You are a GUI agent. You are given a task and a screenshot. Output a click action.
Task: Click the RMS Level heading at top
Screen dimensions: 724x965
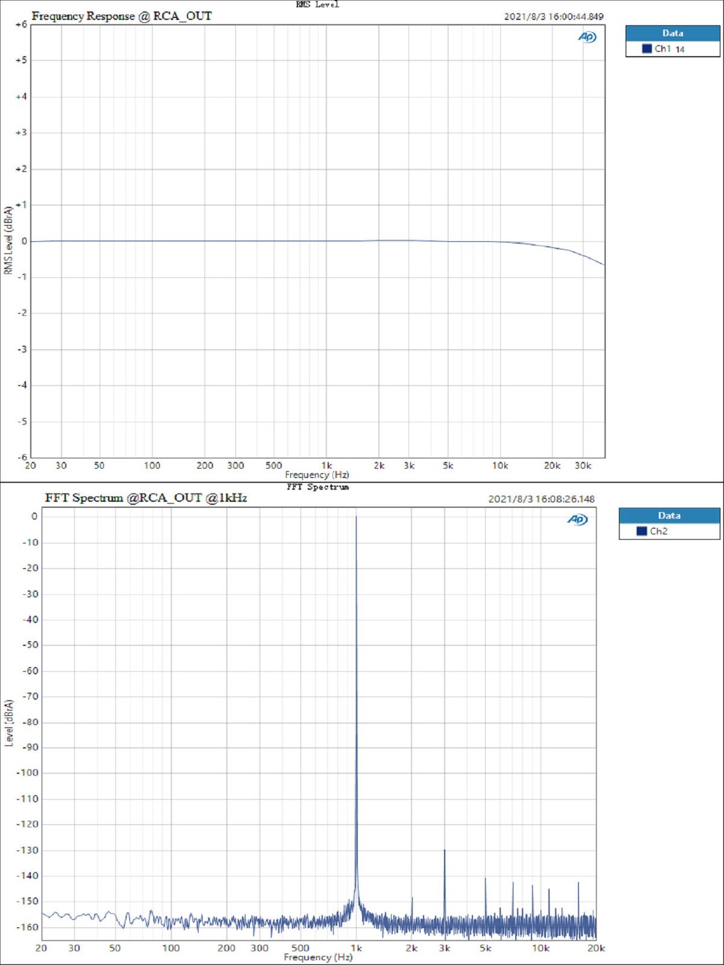point(317,4)
